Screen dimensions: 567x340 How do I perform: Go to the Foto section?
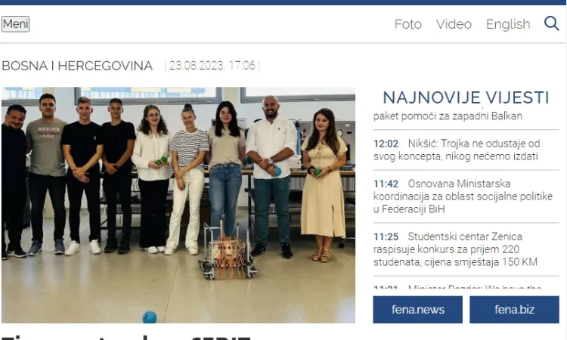click(x=408, y=24)
